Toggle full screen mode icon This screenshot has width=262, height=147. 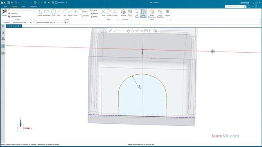point(249,7)
